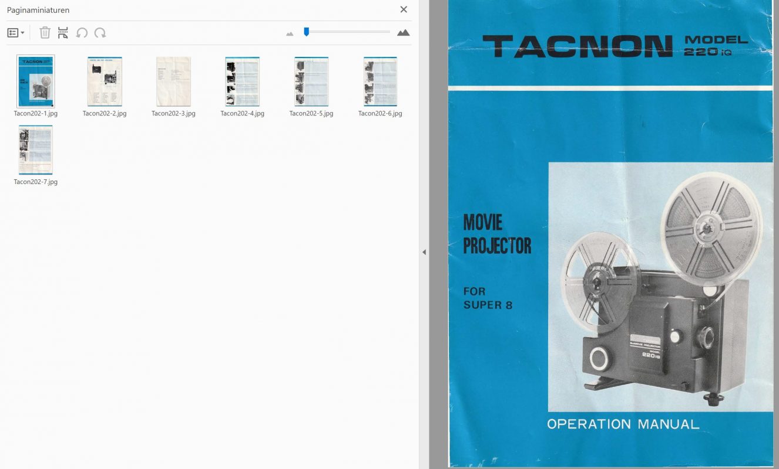The image size is (779, 469).
Task: Select the Tacon202-5.jpg page thumbnail
Action: point(311,81)
